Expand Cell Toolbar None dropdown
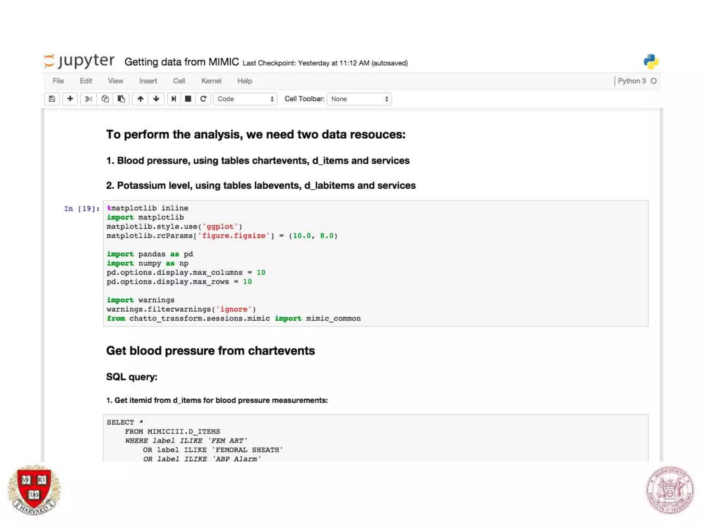 pos(359,99)
